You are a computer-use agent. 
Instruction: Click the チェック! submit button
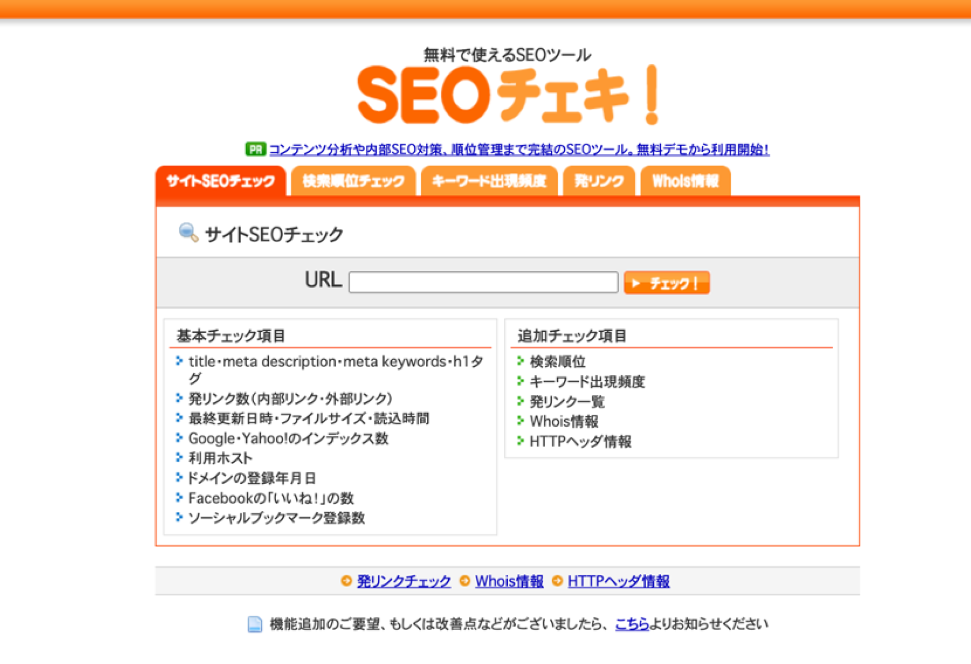pyautogui.click(x=667, y=282)
